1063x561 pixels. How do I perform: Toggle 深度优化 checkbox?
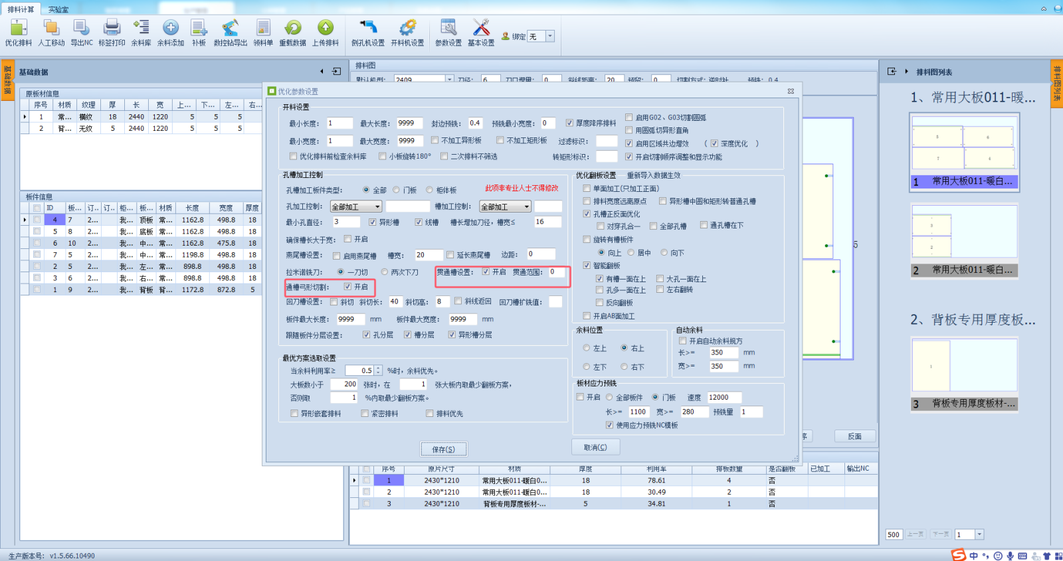coord(714,143)
